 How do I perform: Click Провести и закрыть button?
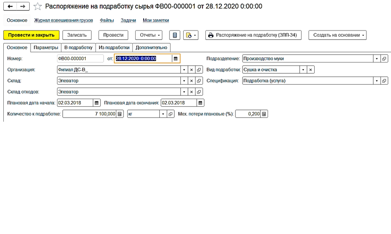[31, 35]
